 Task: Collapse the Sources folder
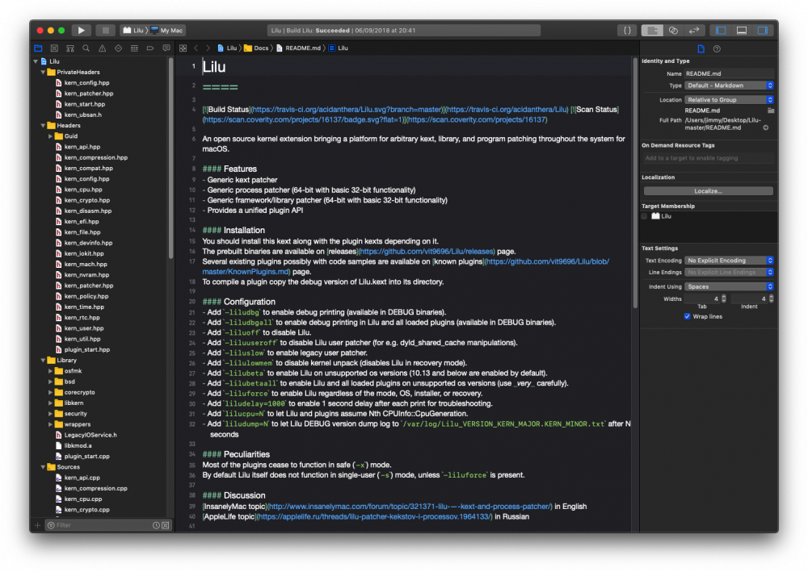44,467
